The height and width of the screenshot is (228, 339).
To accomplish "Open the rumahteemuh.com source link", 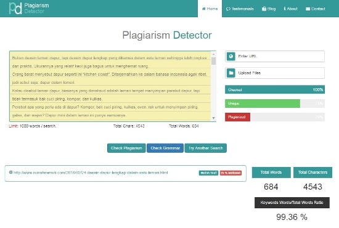I will (x=91, y=173).
